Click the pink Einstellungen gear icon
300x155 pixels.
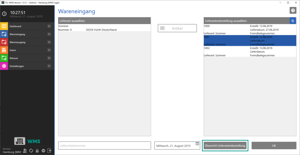coord(4,66)
